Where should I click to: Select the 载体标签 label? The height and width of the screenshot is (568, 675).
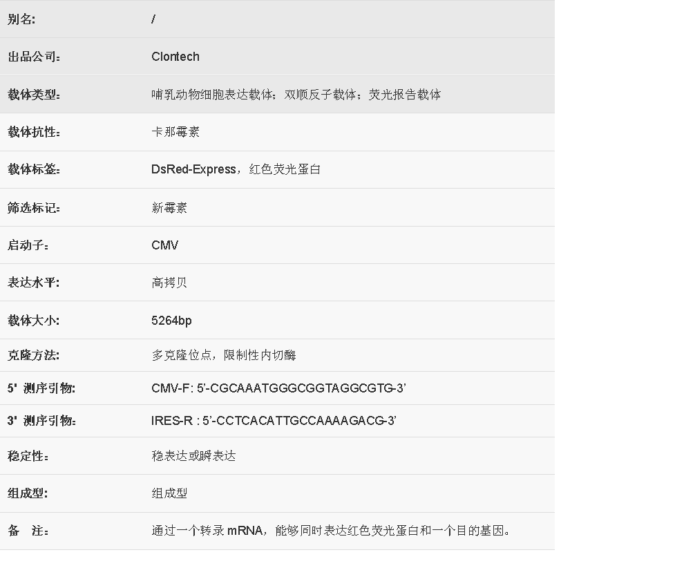click(x=34, y=169)
